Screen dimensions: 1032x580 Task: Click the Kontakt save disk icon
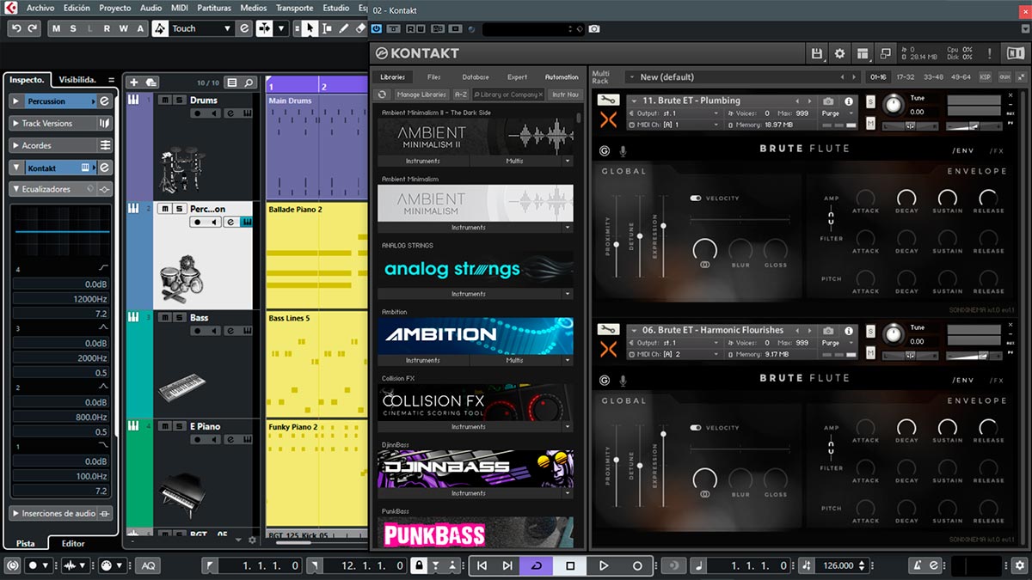pyautogui.click(x=817, y=53)
